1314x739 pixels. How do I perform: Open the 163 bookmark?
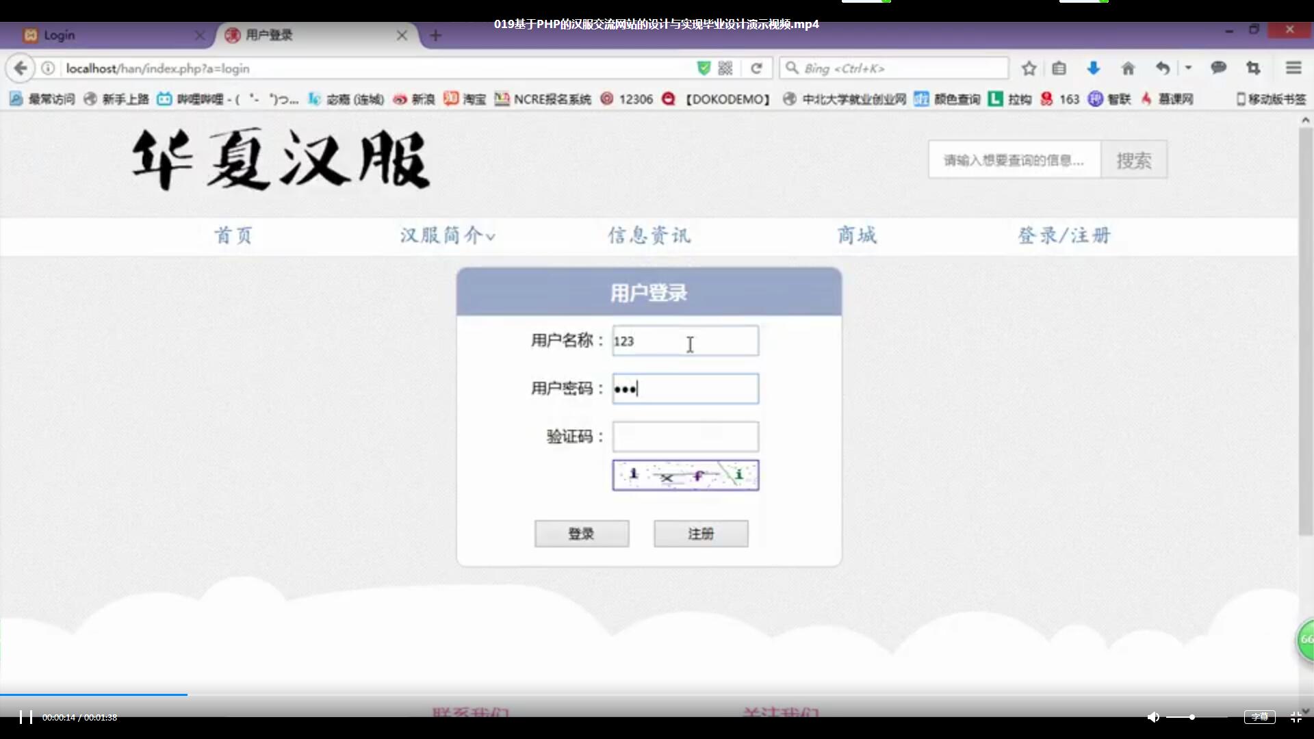[1060, 99]
